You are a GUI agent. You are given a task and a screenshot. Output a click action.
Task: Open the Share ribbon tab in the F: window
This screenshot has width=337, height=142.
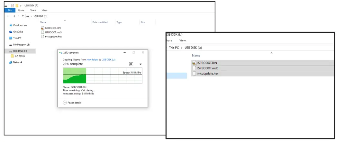[x=33, y=10]
